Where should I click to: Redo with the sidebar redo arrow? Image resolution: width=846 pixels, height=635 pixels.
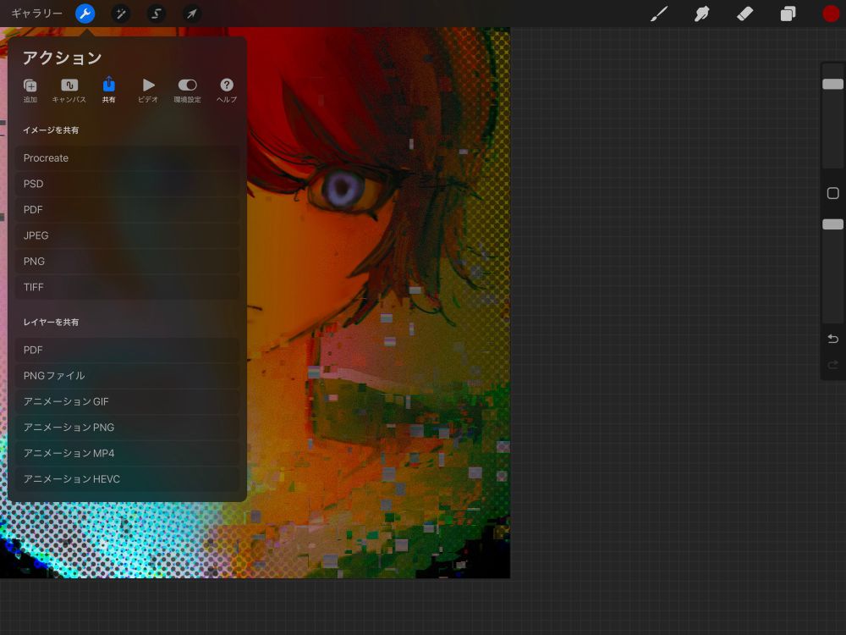click(832, 365)
